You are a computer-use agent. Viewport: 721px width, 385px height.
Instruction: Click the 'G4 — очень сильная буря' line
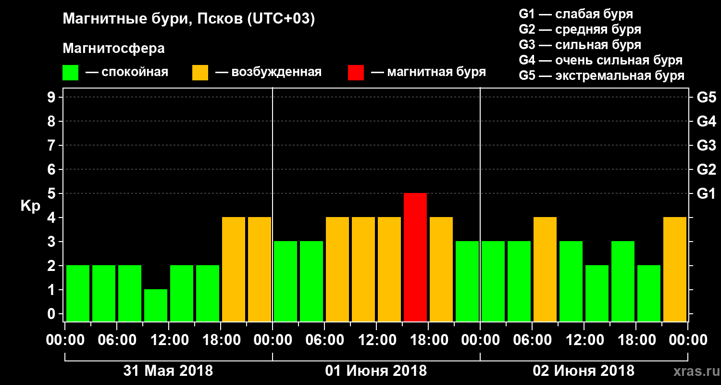click(x=600, y=60)
